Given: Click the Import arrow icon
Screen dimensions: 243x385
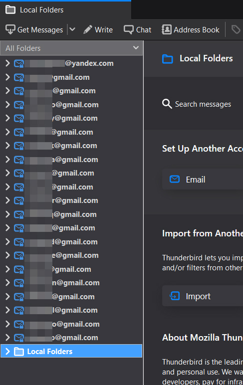Looking at the screenshot, I should [x=175, y=296].
